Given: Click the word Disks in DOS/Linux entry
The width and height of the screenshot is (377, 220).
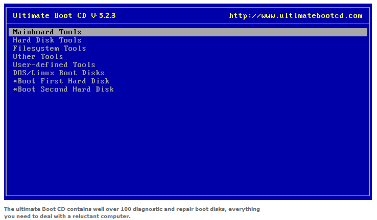Looking at the screenshot, I should [93, 73].
